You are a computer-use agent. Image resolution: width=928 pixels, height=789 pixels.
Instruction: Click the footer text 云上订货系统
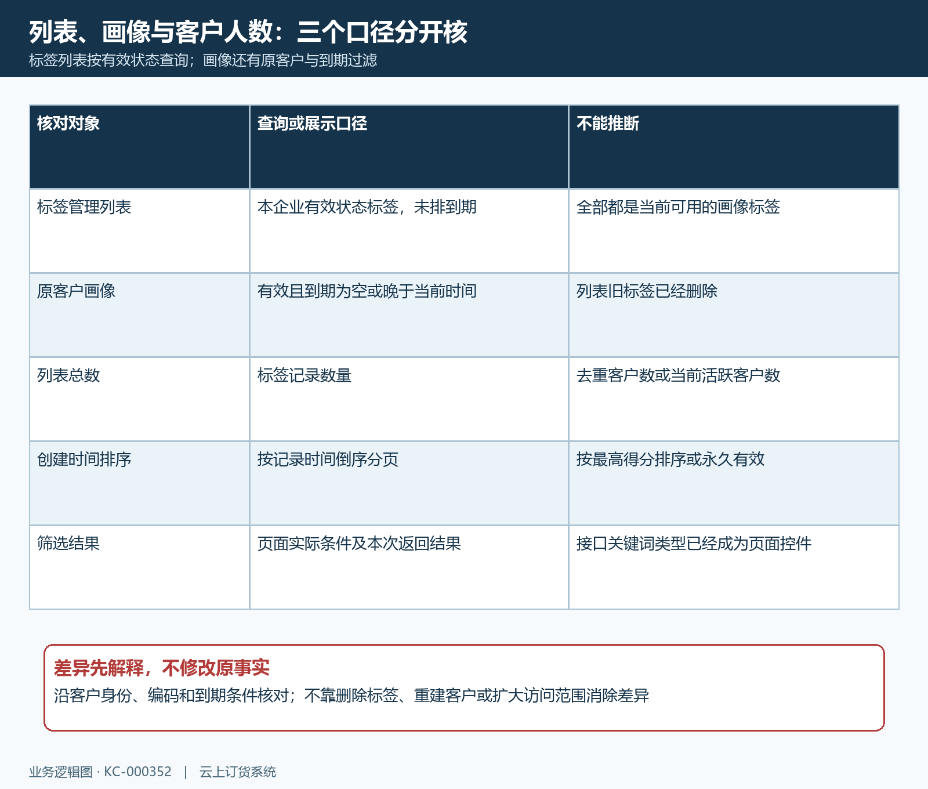(238, 772)
